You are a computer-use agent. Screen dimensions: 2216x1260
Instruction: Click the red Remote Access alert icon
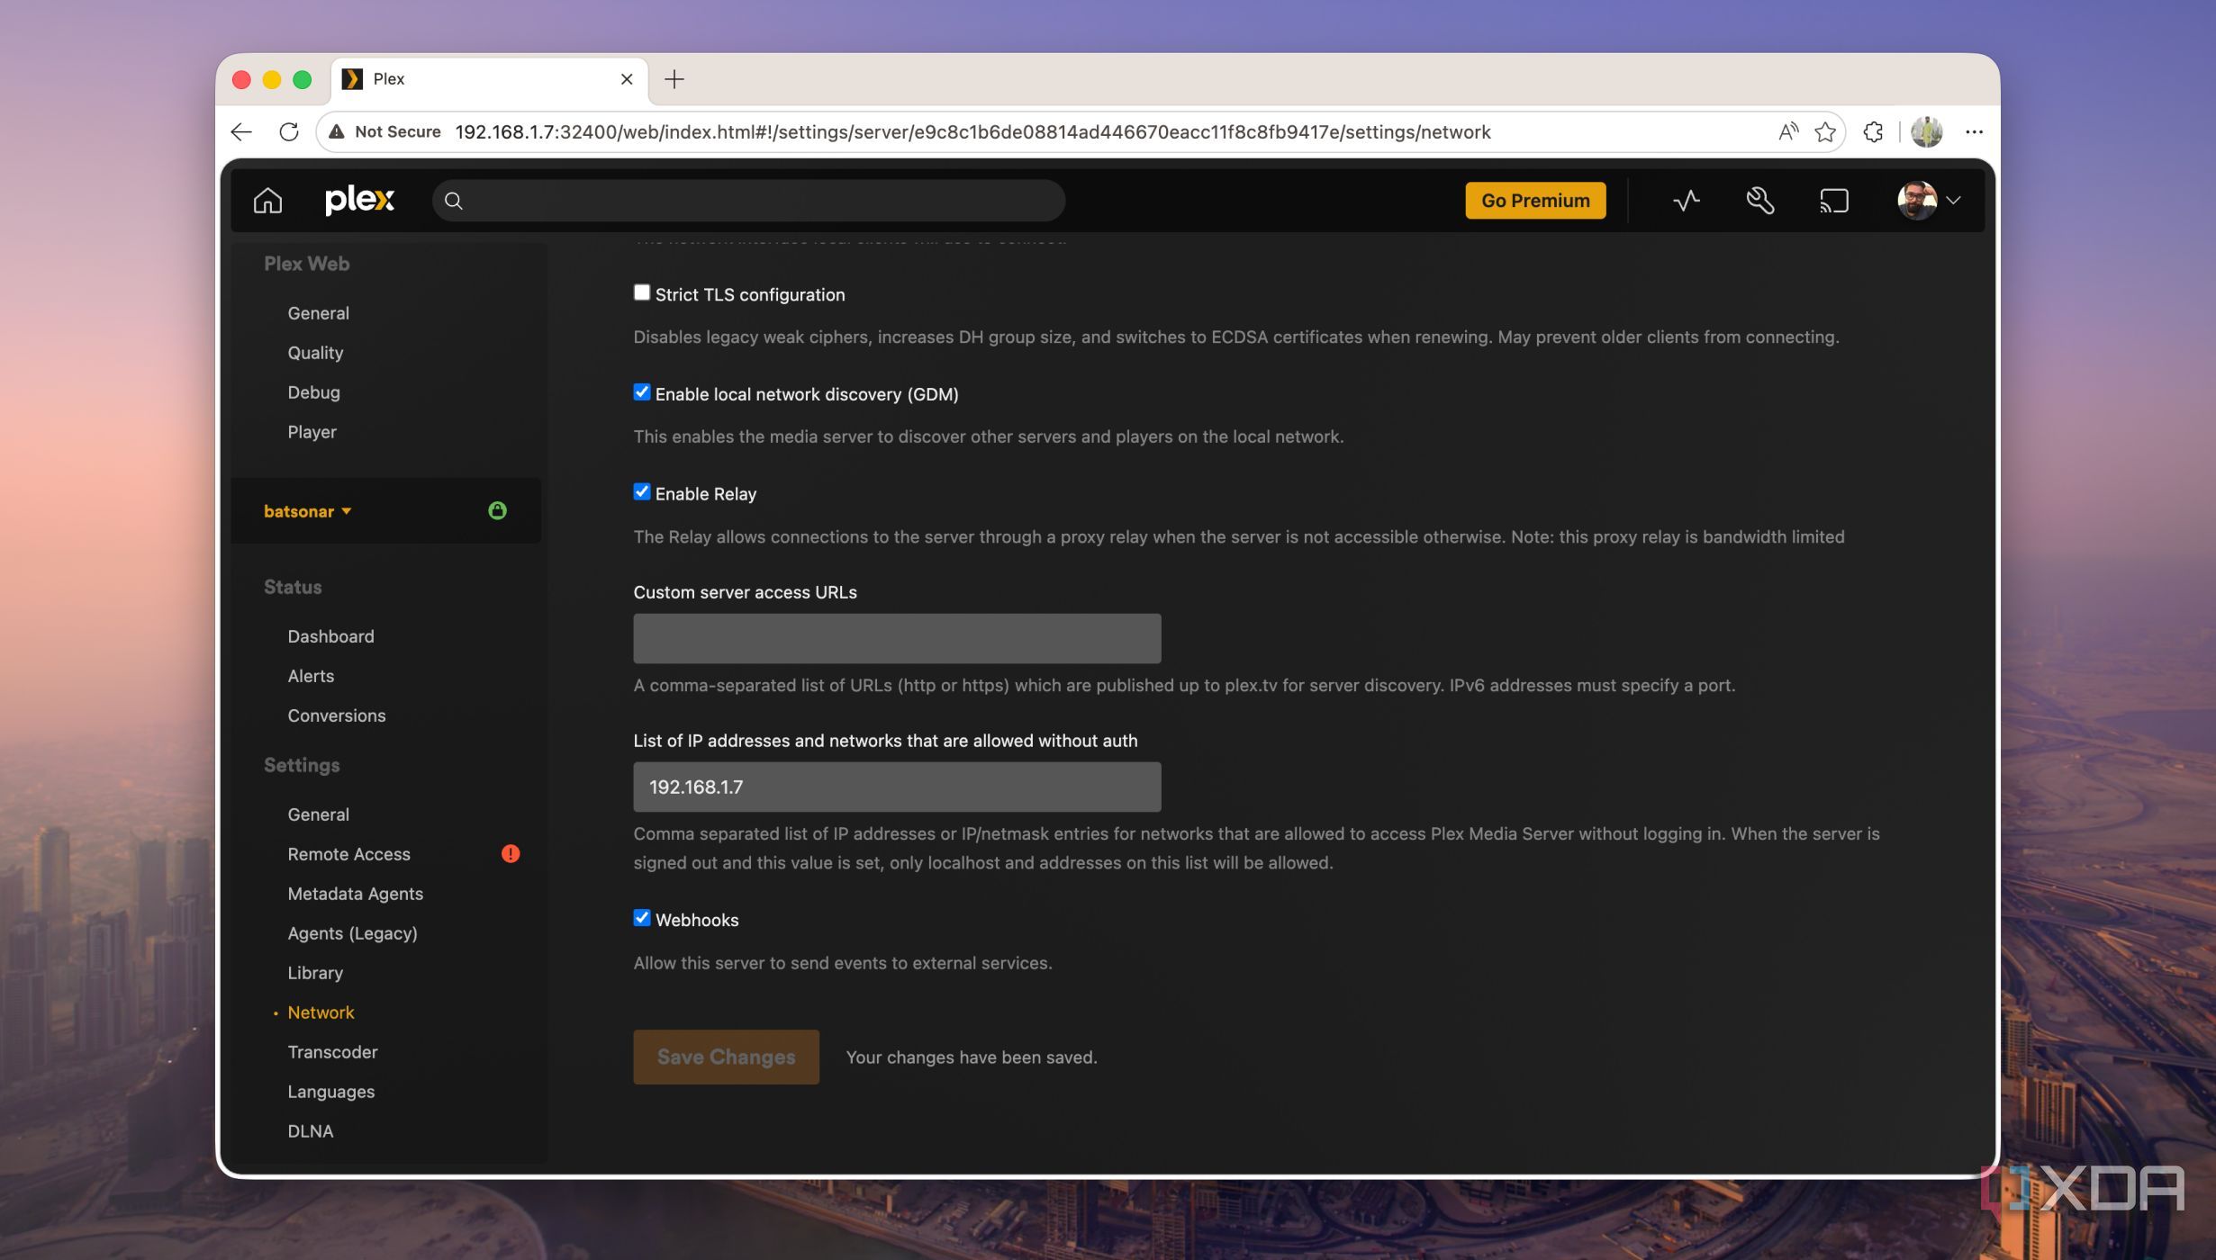point(511,853)
